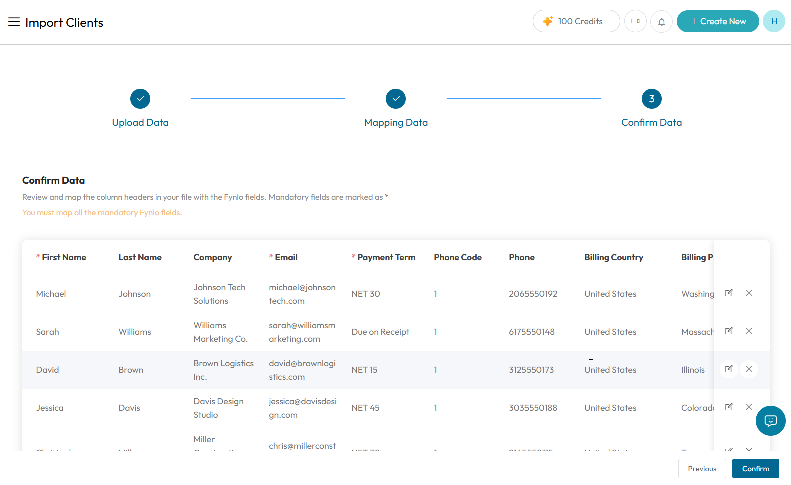Edit the Michael Johnson row
Image resolution: width=791 pixels, height=485 pixels.
[729, 293]
